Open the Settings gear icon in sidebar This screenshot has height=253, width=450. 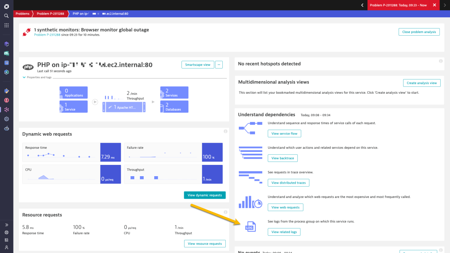click(6, 119)
